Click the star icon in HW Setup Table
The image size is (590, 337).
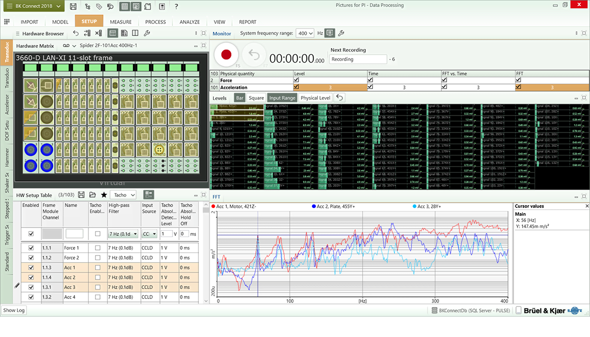pos(104,195)
